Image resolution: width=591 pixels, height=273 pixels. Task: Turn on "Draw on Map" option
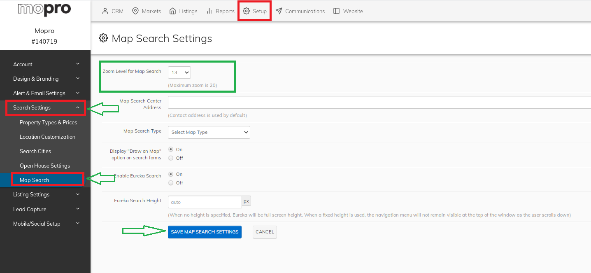pyautogui.click(x=171, y=149)
